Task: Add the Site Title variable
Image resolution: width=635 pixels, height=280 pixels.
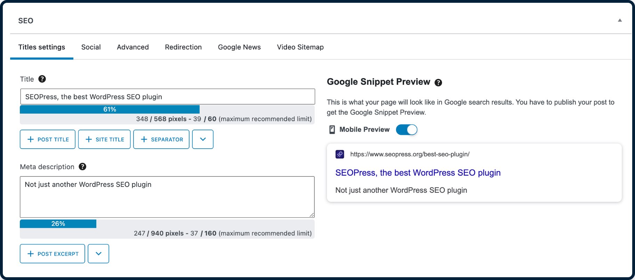Action: tap(104, 139)
